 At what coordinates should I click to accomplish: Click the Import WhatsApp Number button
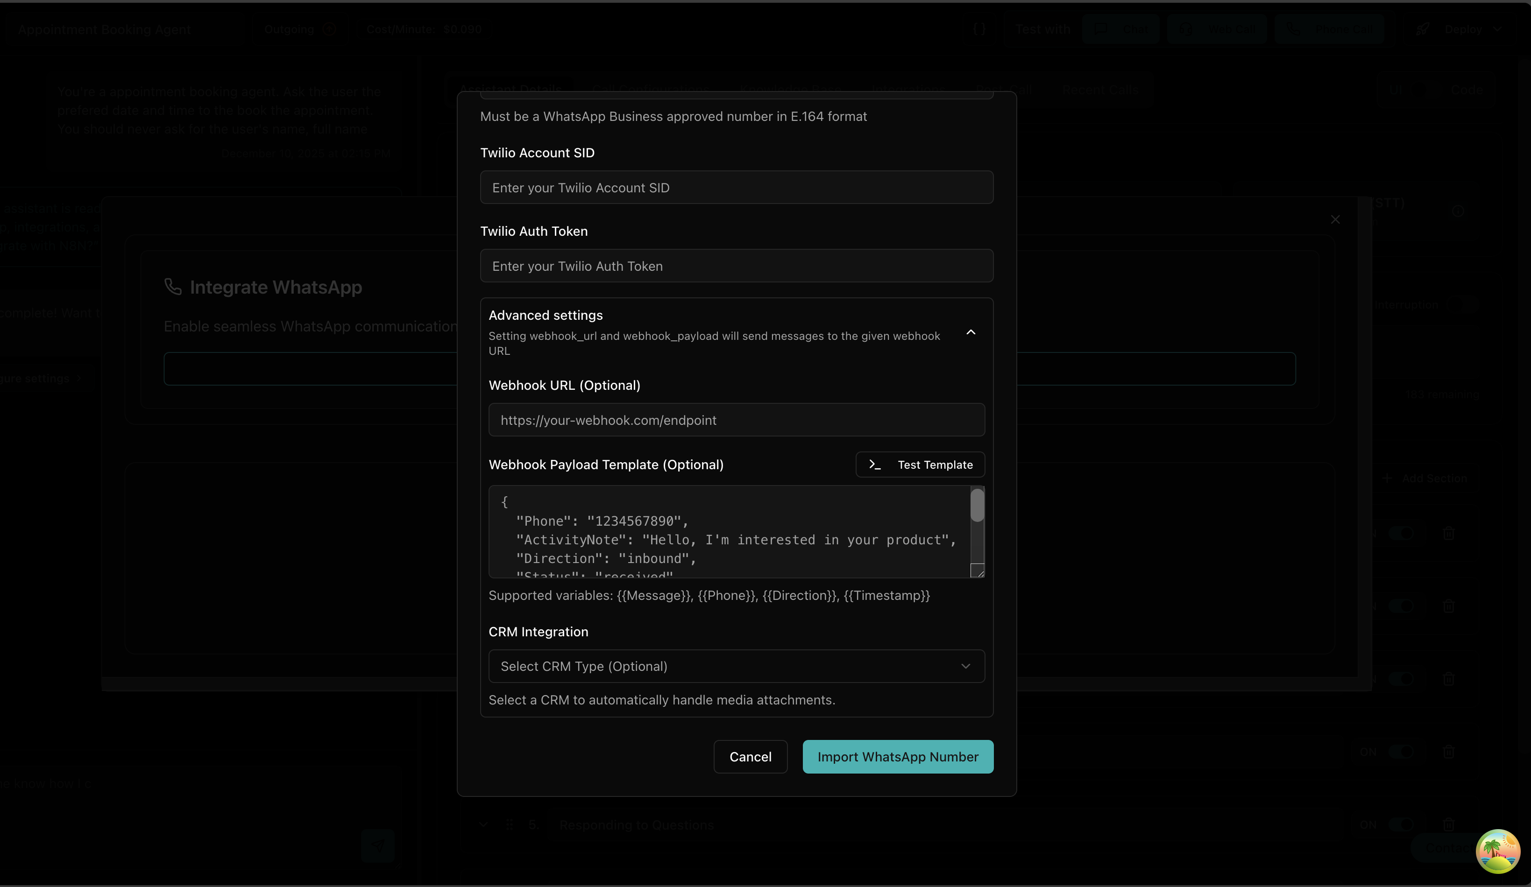pos(897,756)
